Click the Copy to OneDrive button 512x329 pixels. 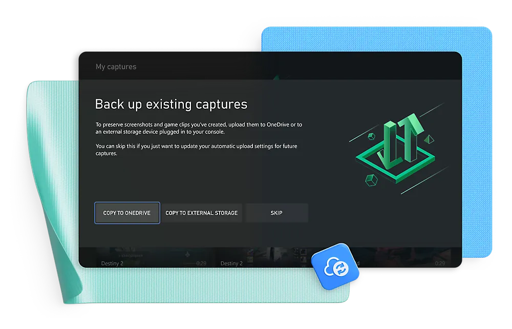click(127, 213)
